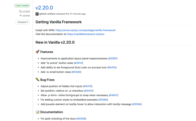Click the github-actions avatar icon
The image size is (196, 121).
[37, 14]
